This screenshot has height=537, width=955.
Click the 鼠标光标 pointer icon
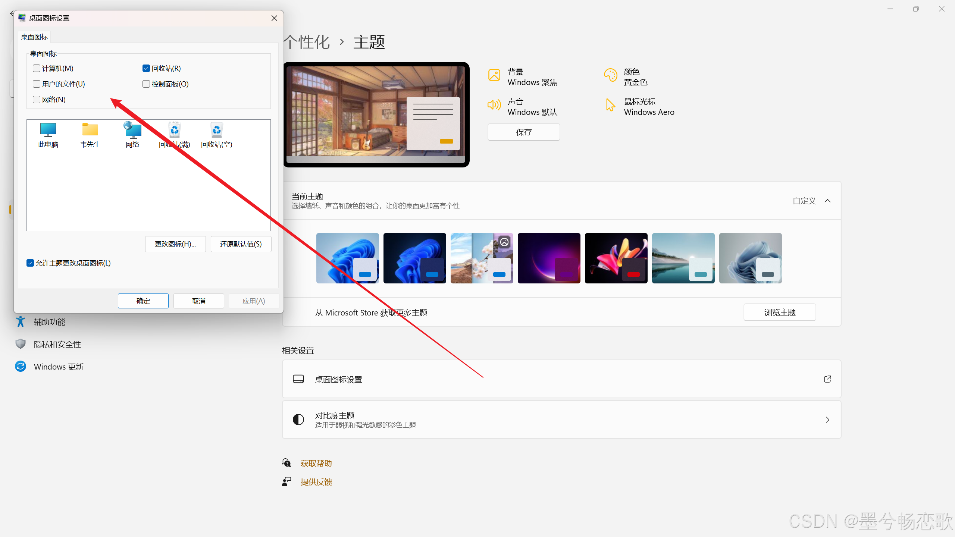click(x=610, y=105)
